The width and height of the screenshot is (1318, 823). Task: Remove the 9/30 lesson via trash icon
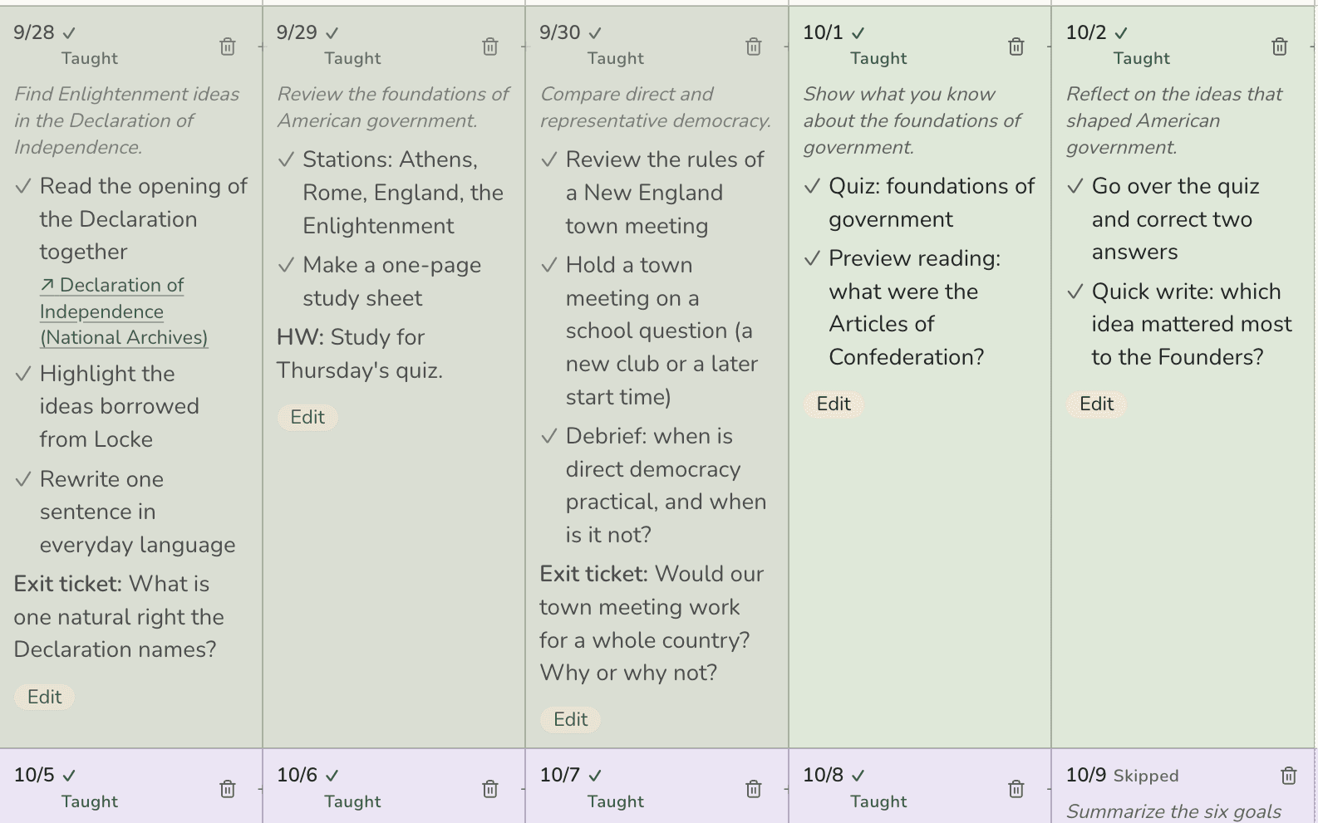click(754, 47)
